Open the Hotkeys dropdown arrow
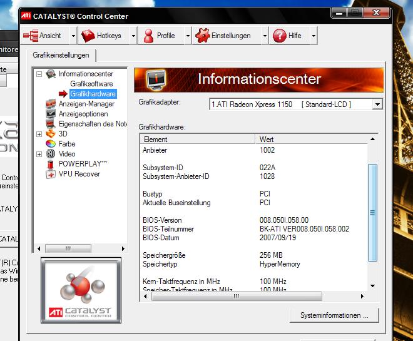Screen dimensions: 413x341 click(x=133, y=36)
